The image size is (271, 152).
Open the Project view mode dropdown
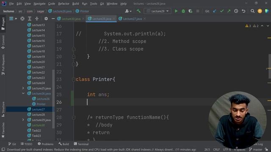coord(13,19)
